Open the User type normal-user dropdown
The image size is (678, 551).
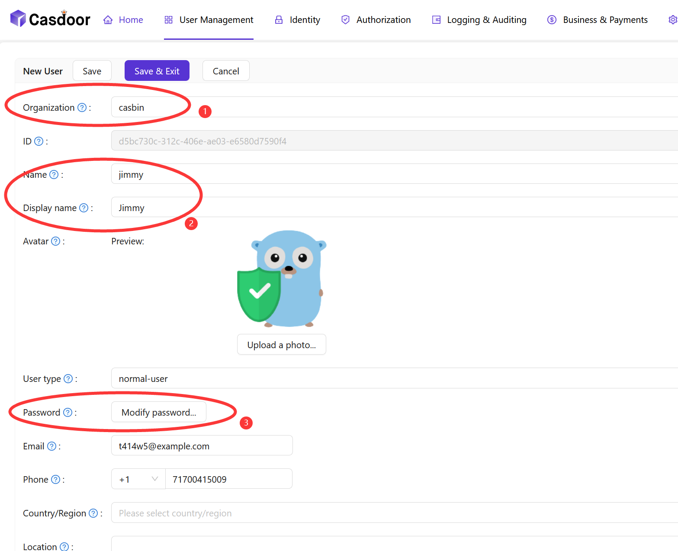(x=389, y=378)
